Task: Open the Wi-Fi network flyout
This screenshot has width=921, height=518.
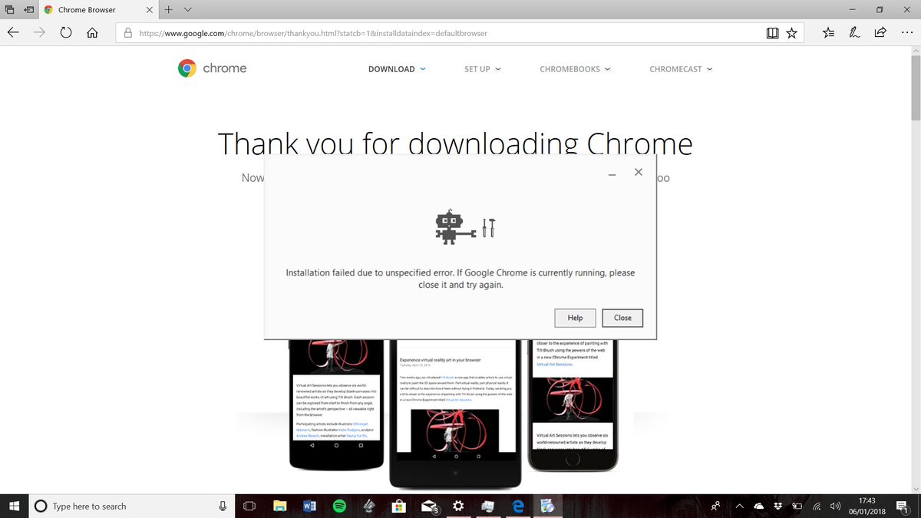Action: tap(816, 506)
